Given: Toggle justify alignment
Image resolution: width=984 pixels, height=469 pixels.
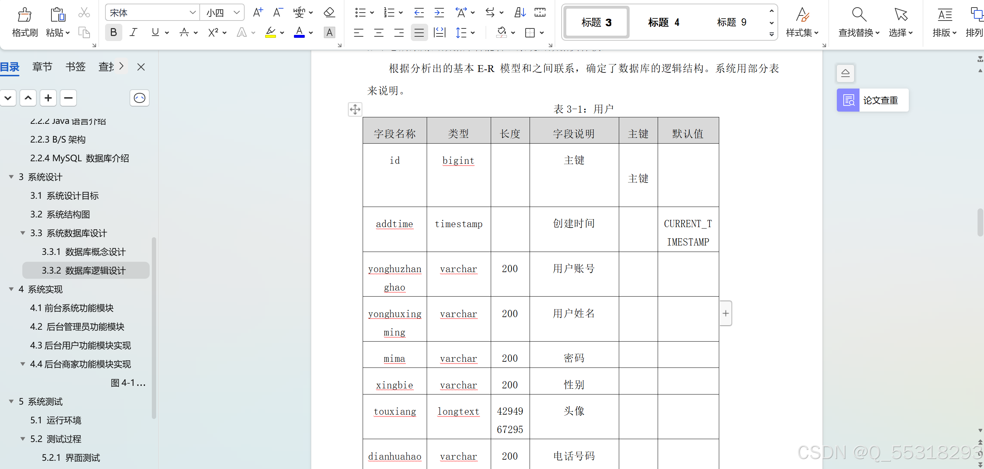Looking at the screenshot, I should [419, 32].
